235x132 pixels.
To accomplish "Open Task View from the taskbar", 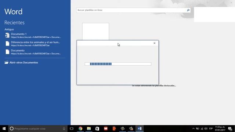I will 72,129.
